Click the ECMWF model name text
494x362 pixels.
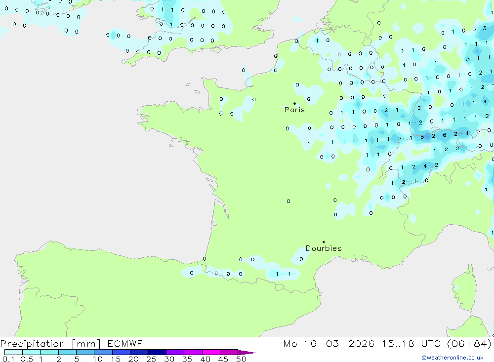point(125,343)
